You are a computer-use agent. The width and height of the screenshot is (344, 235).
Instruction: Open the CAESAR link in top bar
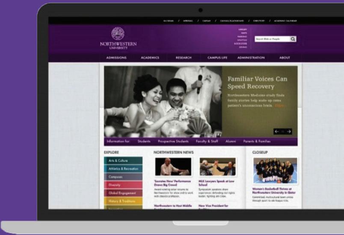click(x=207, y=21)
